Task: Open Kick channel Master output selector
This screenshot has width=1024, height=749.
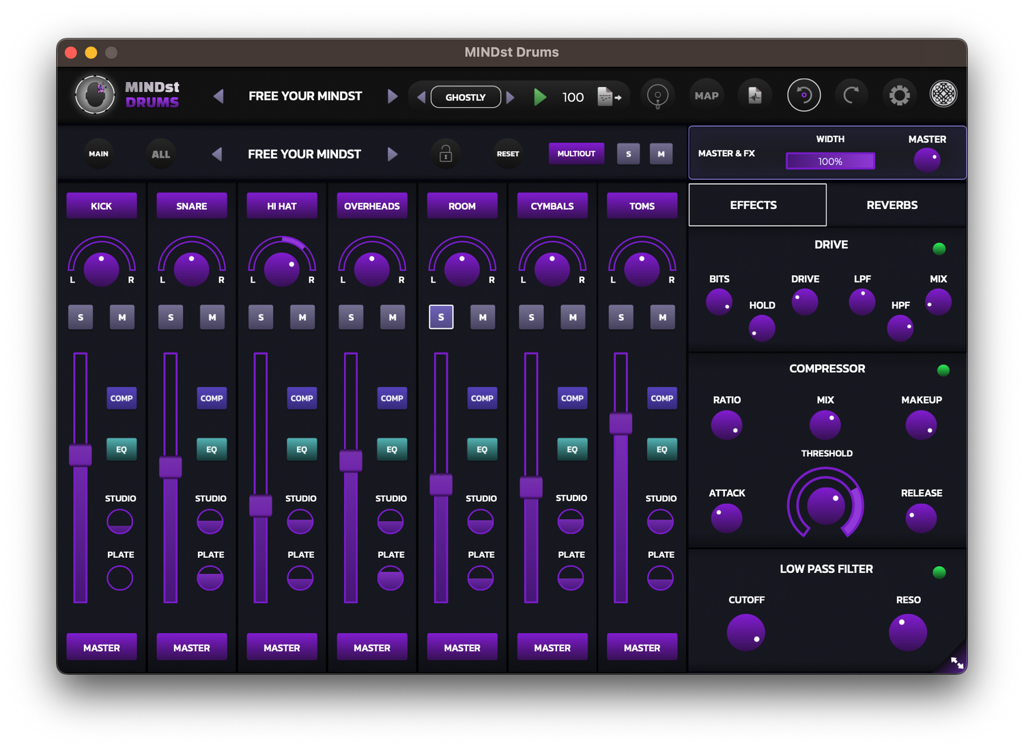Action: (x=102, y=647)
